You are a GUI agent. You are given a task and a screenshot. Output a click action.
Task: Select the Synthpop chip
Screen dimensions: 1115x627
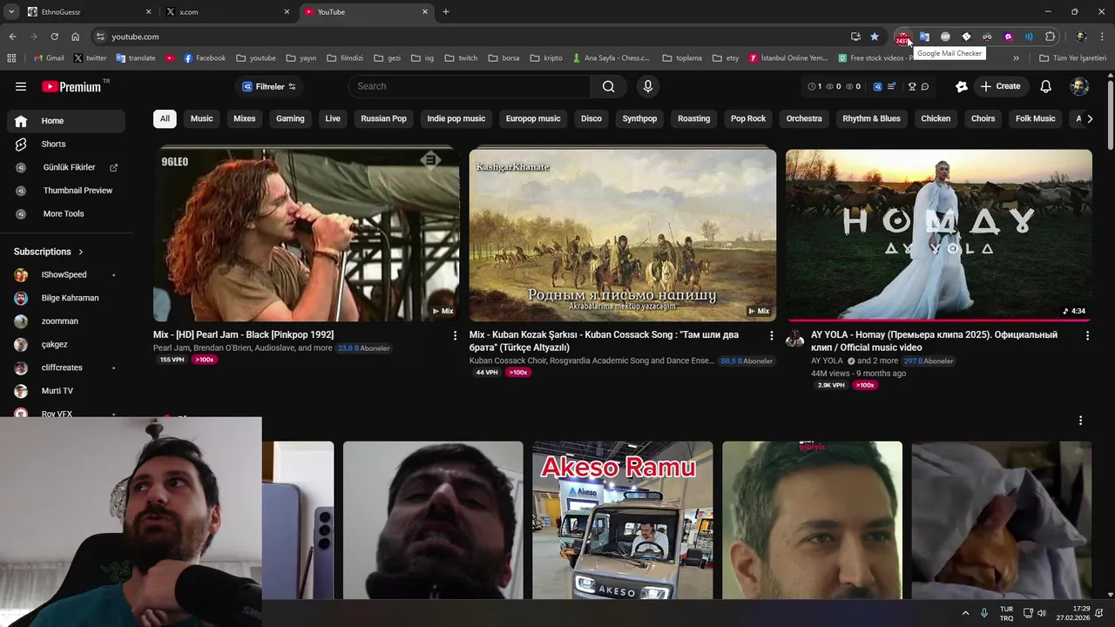pos(639,118)
